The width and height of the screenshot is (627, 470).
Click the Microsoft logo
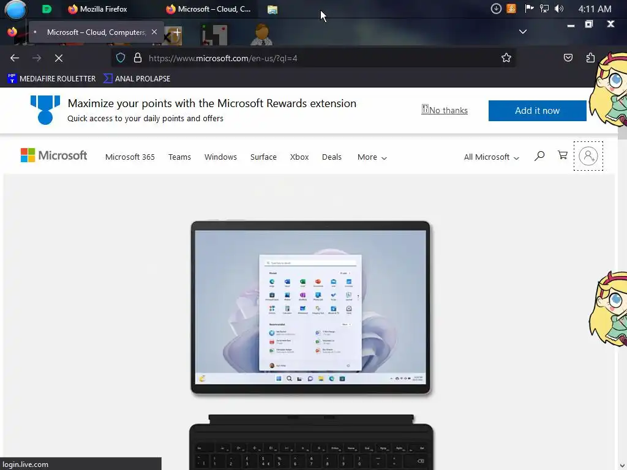pos(54,155)
